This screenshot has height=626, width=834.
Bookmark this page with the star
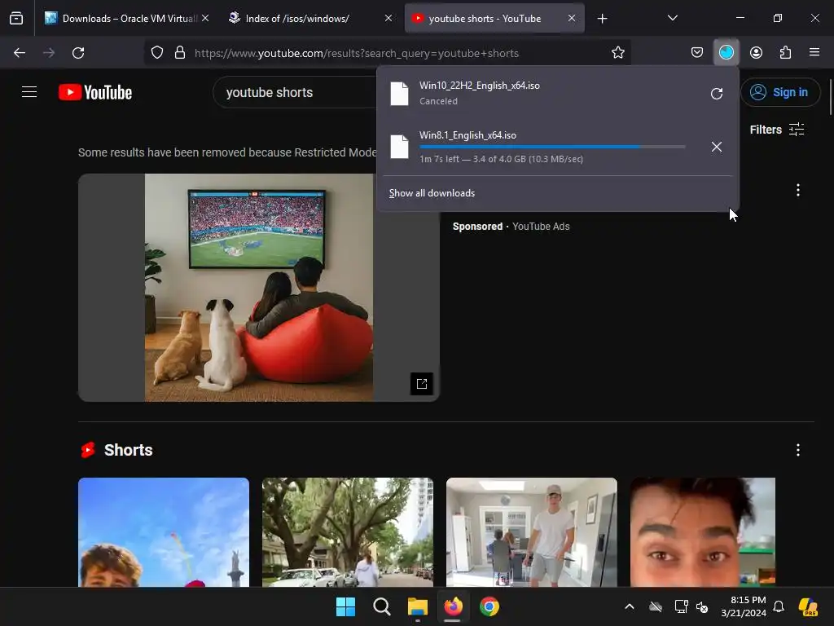(617, 53)
